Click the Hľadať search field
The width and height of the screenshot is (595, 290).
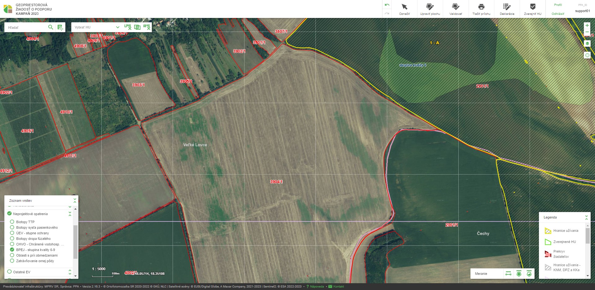click(x=26, y=27)
